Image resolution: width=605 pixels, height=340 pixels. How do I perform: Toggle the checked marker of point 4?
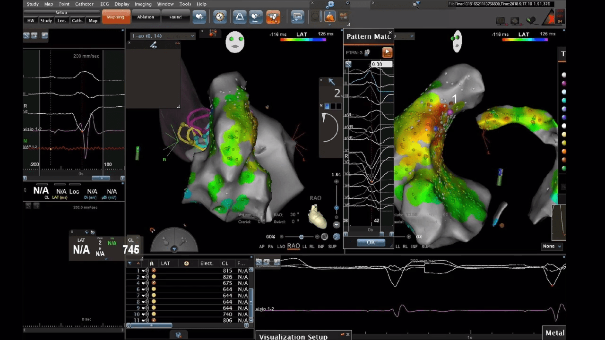154,283
